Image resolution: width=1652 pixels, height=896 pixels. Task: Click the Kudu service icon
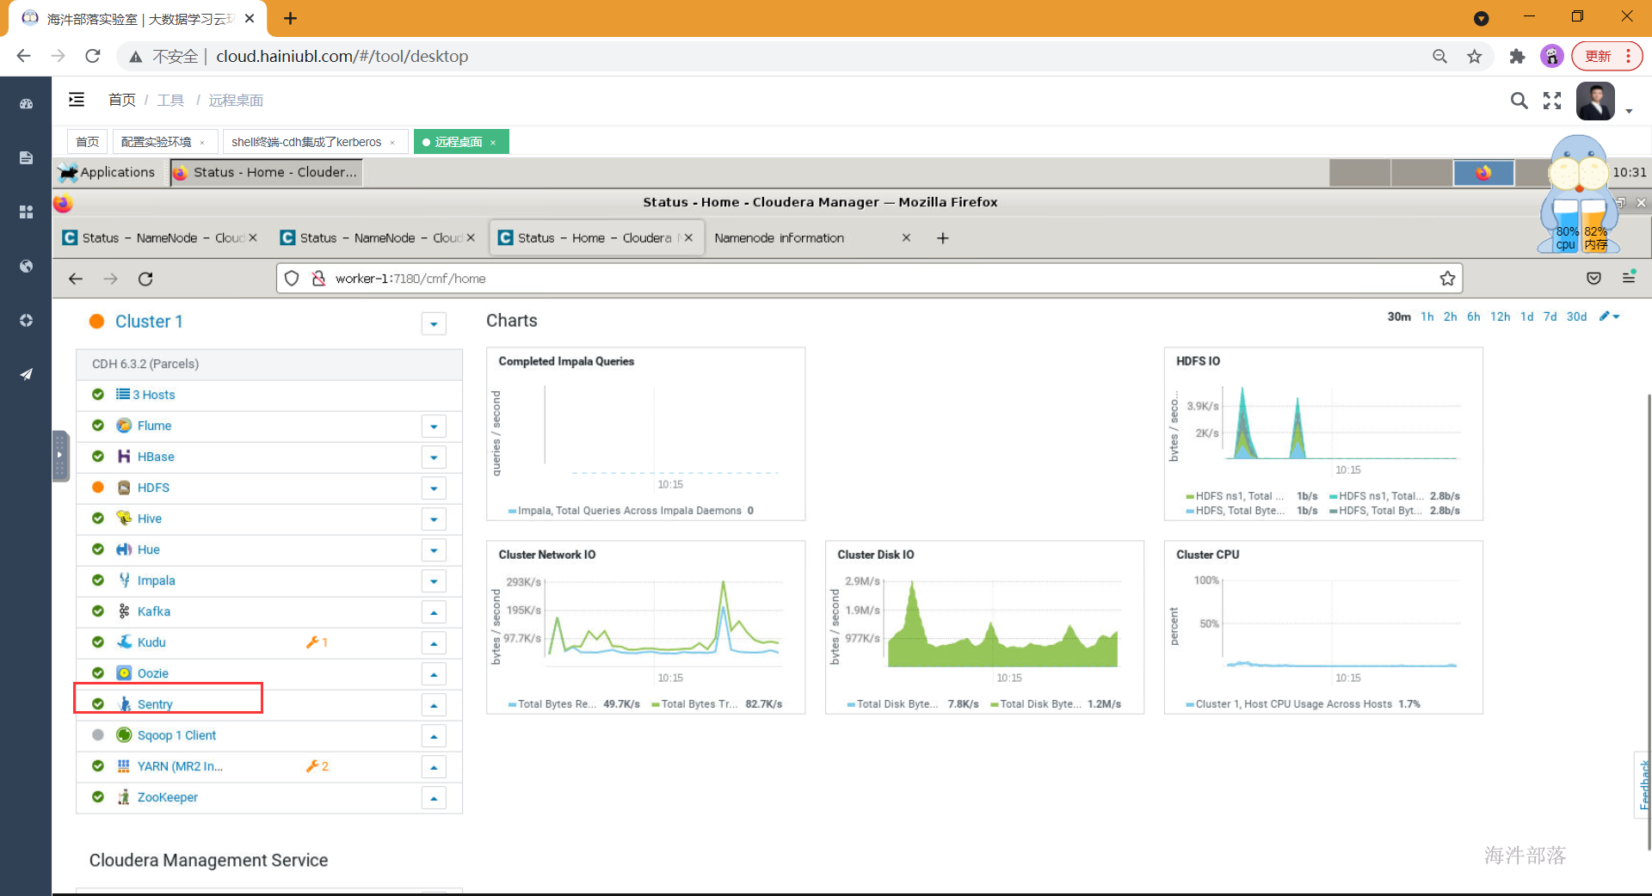[x=124, y=642]
